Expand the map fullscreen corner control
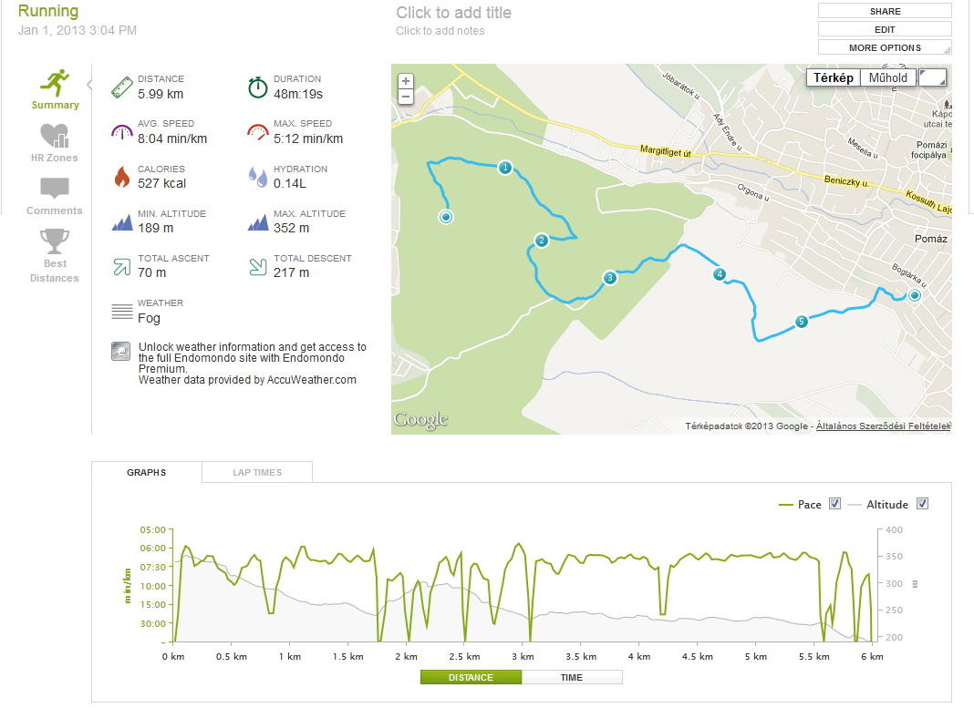 coord(932,77)
